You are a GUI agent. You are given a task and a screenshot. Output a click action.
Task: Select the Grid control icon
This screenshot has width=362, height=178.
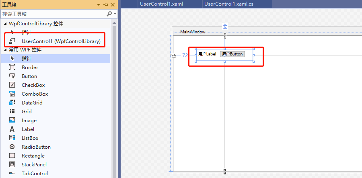pos(12,111)
